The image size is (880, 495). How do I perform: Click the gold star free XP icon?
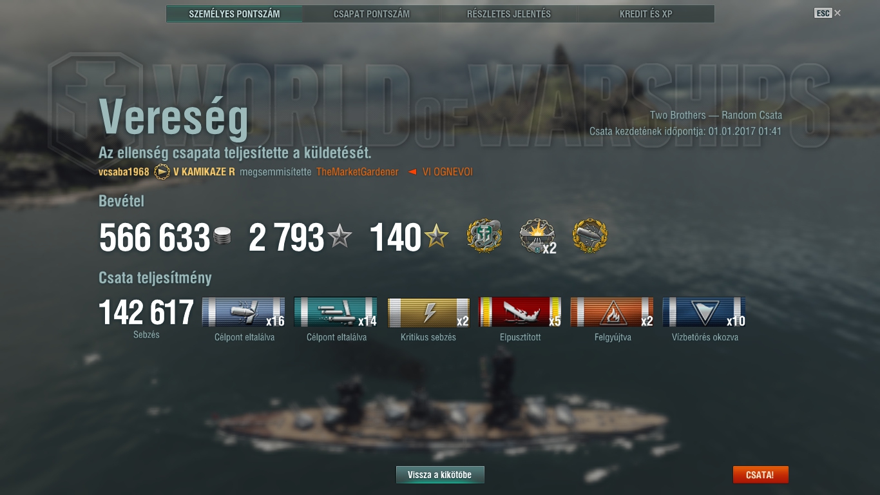(436, 237)
